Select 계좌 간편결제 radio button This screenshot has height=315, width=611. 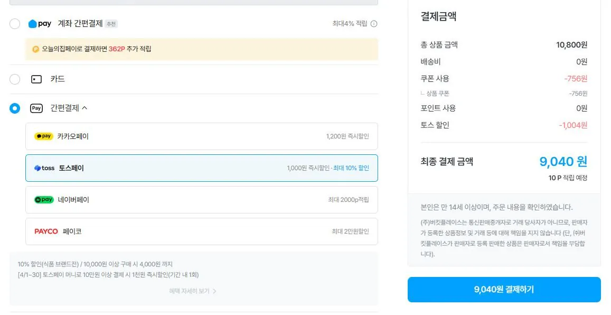point(15,24)
